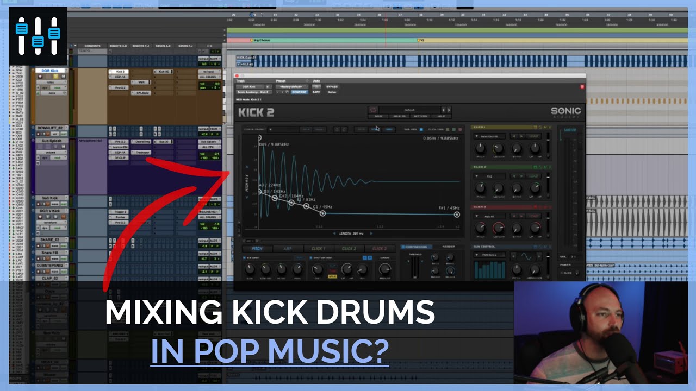This screenshot has height=391, width=696.
Task: Select the next Sub Control waveform arrow
Action: 539,255
